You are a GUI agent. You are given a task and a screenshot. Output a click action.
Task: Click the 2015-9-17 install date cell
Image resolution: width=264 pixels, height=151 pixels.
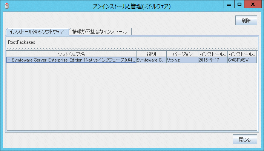click(213, 60)
